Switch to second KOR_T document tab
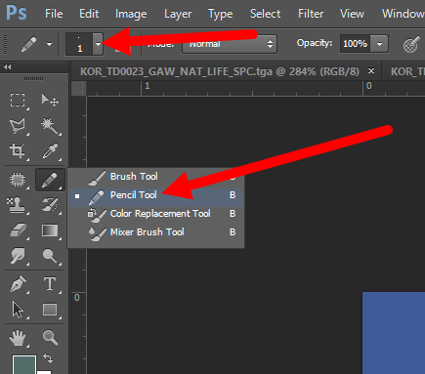Viewport: 425px width, 374px height. pos(407,71)
